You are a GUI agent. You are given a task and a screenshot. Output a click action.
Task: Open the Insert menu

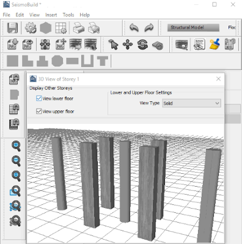(51, 15)
